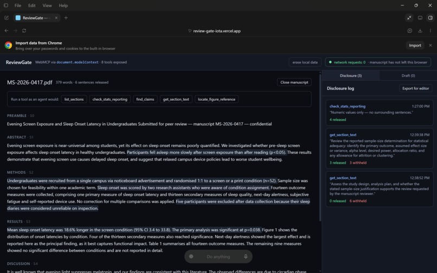437x273 pixels.
Task: Open the Edit menu
Action: [x=32, y=5]
